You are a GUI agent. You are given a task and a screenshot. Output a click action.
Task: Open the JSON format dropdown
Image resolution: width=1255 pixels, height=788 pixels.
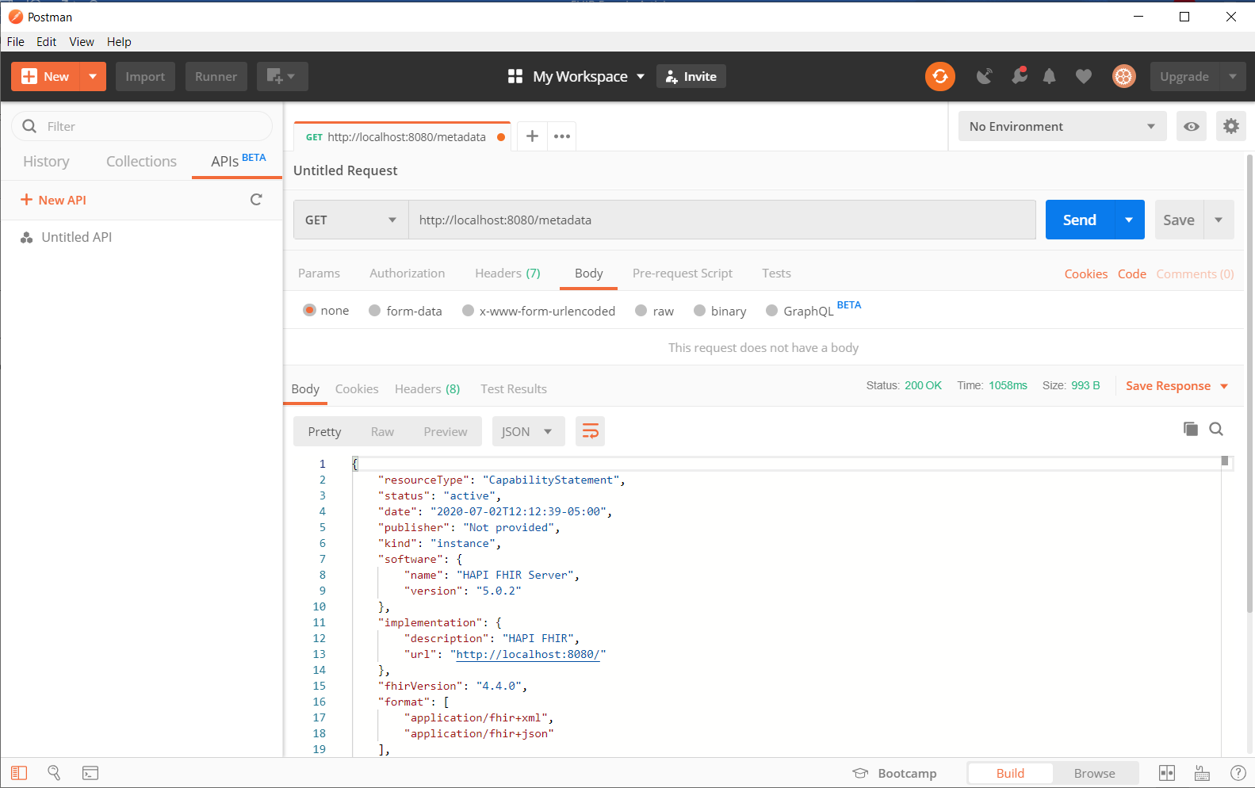[x=528, y=431]
